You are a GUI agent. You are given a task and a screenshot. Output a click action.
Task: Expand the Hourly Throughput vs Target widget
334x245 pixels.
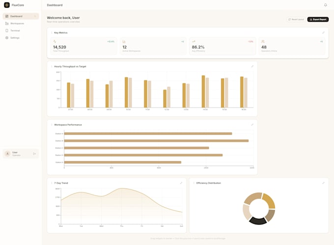pos(252,66)
